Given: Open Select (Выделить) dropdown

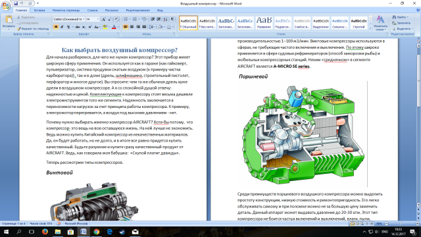Looking at the screenshot, I should 402,28.
